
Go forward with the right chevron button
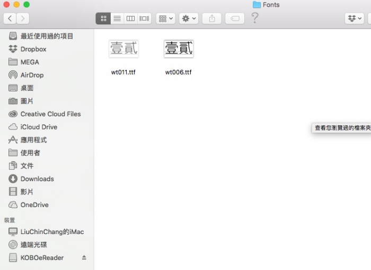point(23,18)
